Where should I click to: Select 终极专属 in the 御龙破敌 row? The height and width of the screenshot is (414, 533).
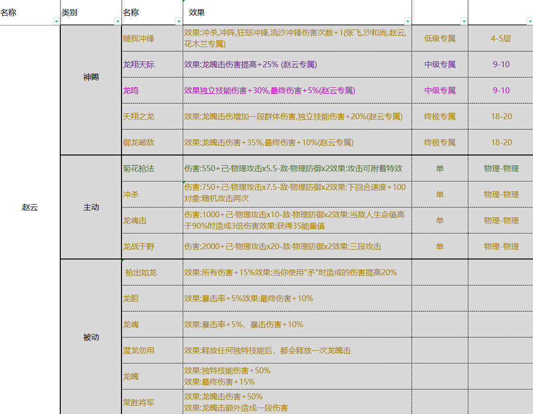[440, 142]
